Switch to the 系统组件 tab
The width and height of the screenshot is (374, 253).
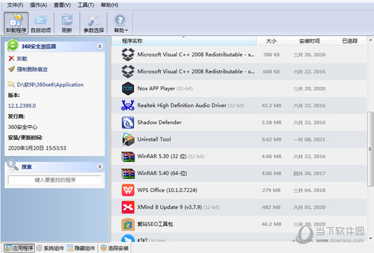(50, 248)
